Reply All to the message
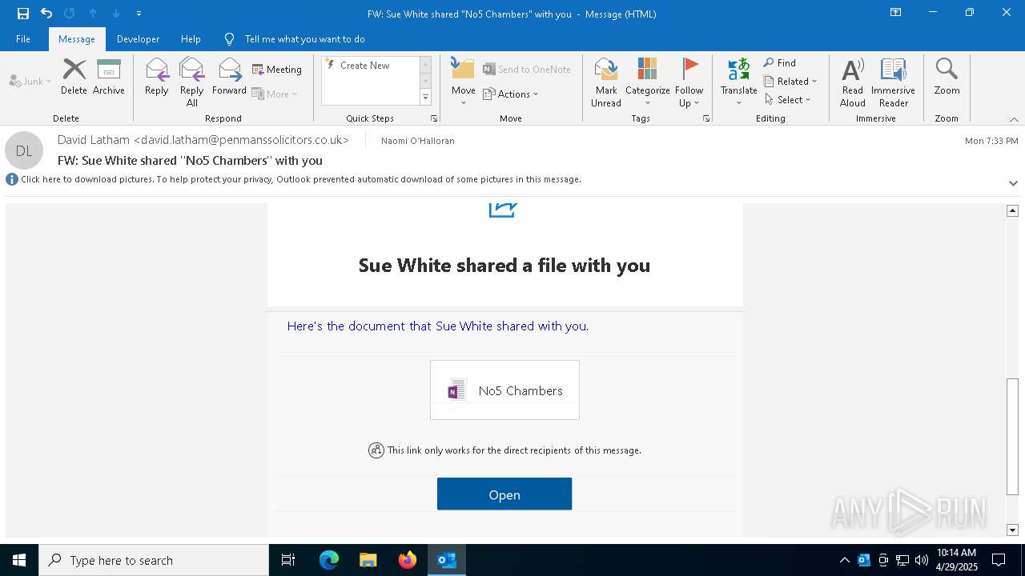 coord(191,82)
